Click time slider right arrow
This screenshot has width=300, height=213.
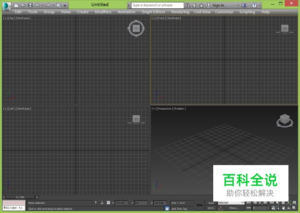(37, 197)
